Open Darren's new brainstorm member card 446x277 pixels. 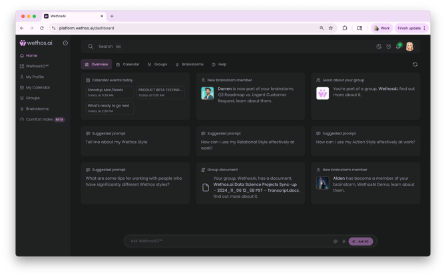(x=250, y=96)
